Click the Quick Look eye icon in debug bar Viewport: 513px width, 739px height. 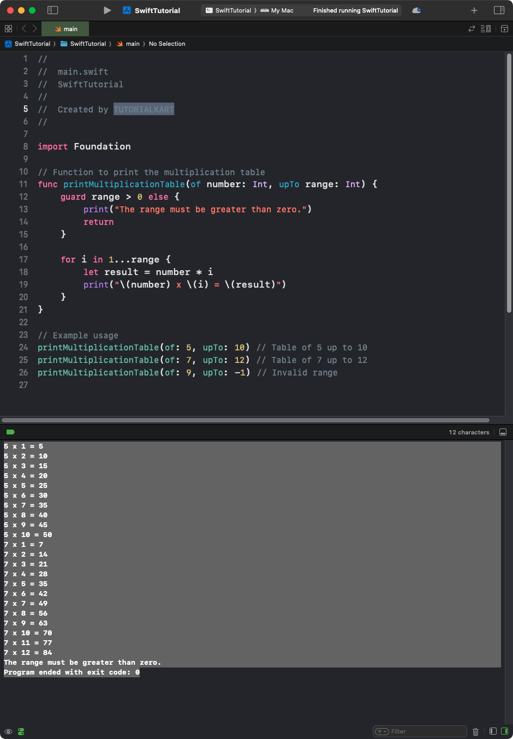[x=8, y=731]
